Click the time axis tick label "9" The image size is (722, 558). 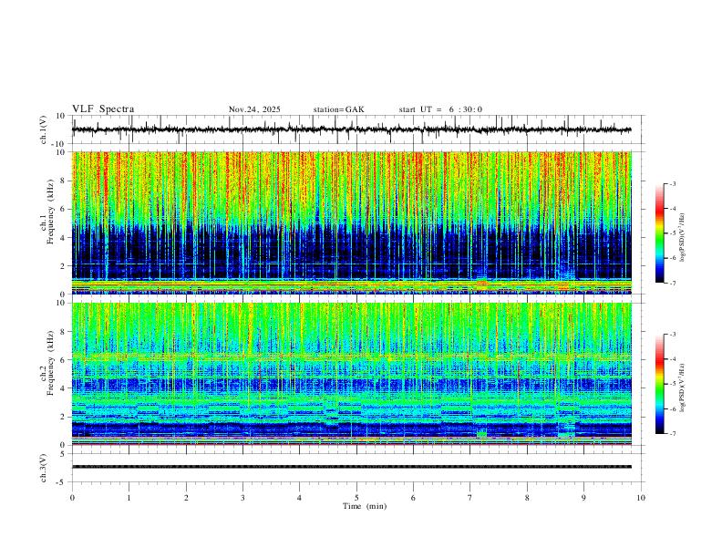coord(583,498)
